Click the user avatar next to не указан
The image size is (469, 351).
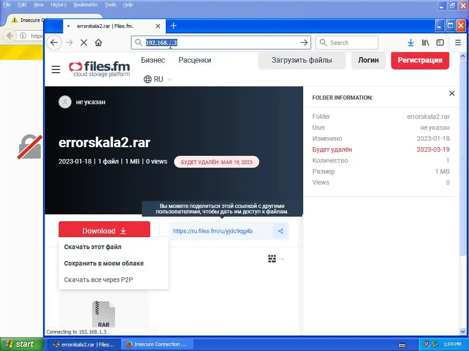point(65,102)
